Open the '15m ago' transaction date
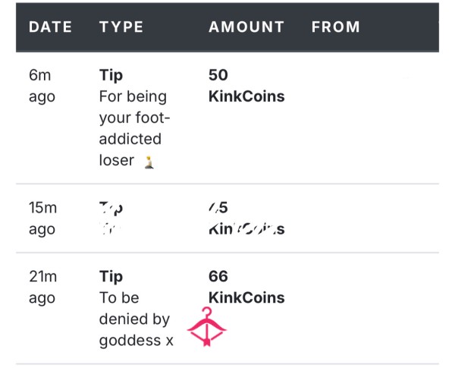Viewport: 455px width, 368px height. click(x=42, y=219)
